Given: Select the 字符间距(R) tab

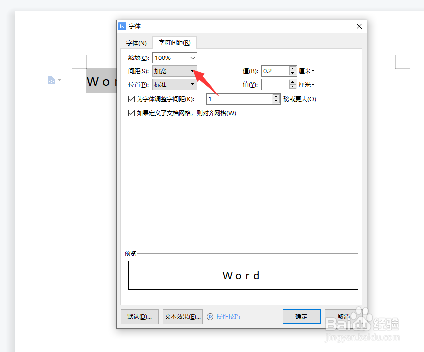Looking at the screenshot, I should coord(174,42).
